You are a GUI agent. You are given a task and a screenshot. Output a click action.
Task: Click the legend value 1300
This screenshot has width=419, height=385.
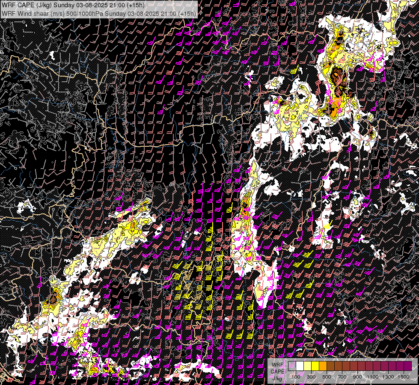point(388,377)
